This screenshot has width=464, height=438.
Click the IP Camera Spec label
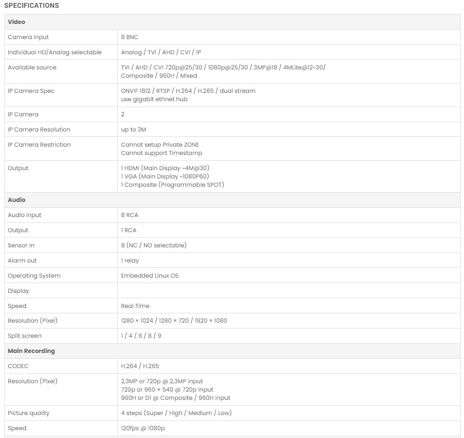point(31,91)
